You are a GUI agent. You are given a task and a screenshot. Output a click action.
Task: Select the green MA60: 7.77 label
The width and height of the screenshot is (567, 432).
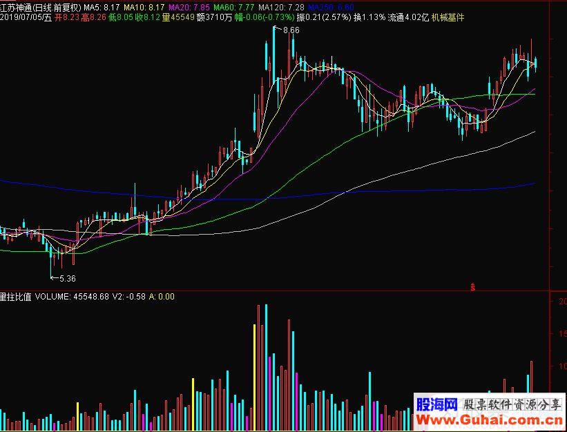tap(234, 7)
